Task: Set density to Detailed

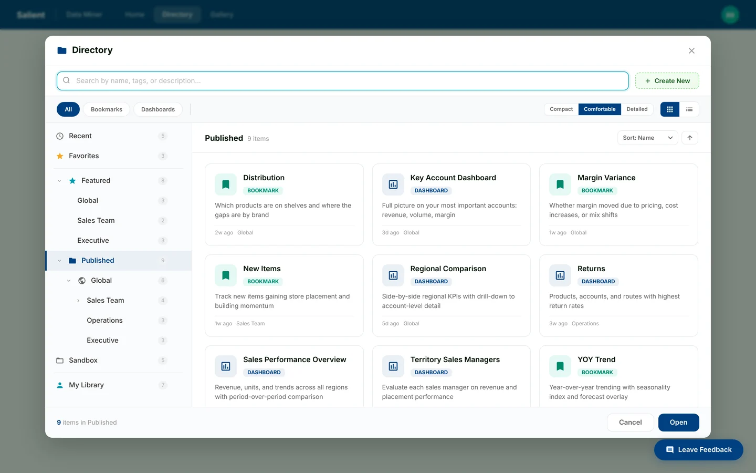Action: point(637,109)
